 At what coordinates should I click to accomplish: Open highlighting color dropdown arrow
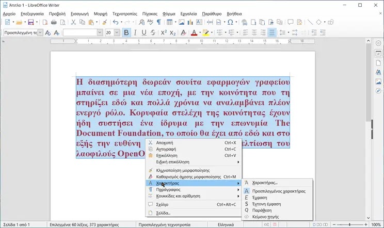tap(212, 32)
